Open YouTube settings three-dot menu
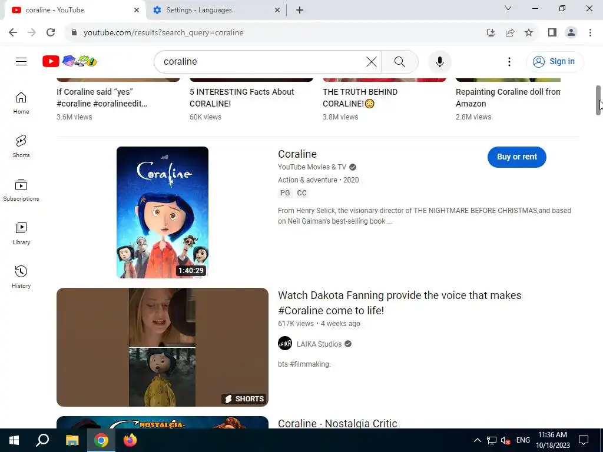The image size is (603, 452). click(509, 61)
